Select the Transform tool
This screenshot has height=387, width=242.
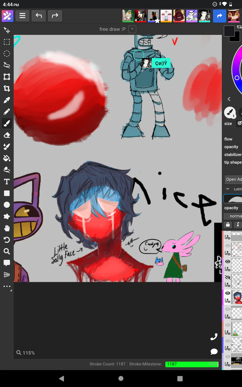coord(7,77)
